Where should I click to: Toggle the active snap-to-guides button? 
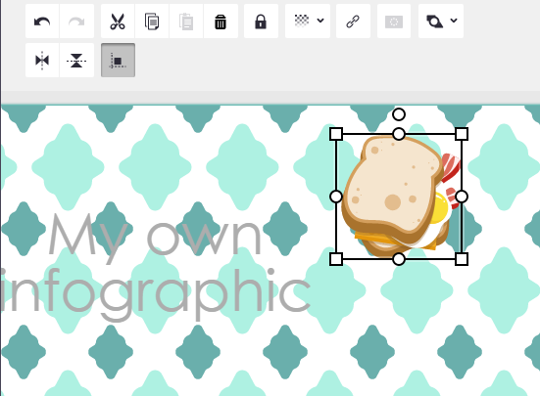(118, 60)
